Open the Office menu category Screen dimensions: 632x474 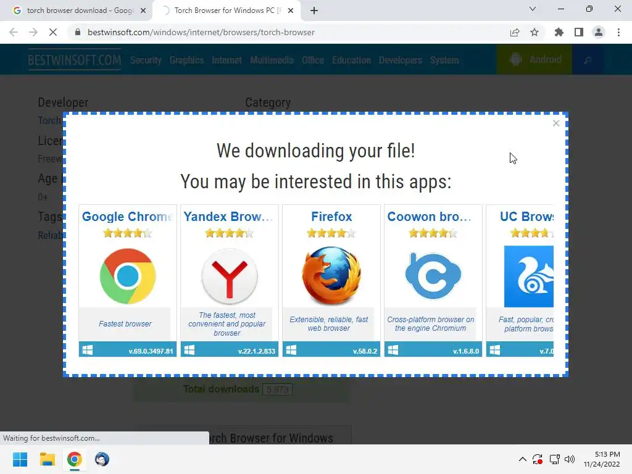[x=313, y=60]
